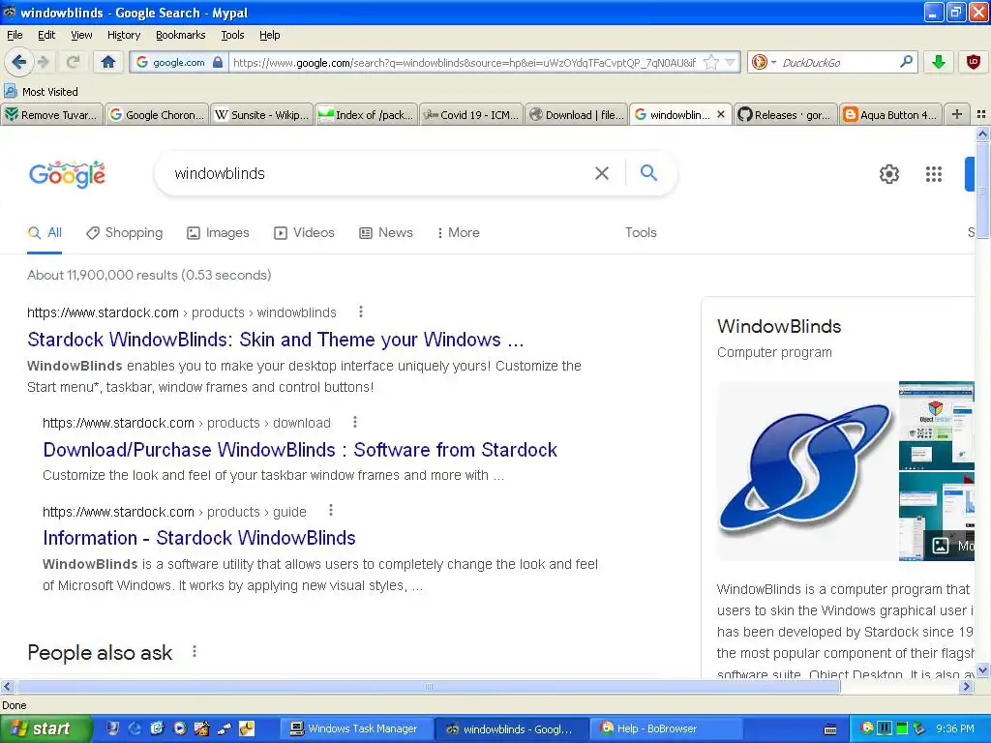Viewport: 991px width, 743px height.
Task: Open Download/Purchase WindowBlinds result link
Action: (x=300, y=449)
